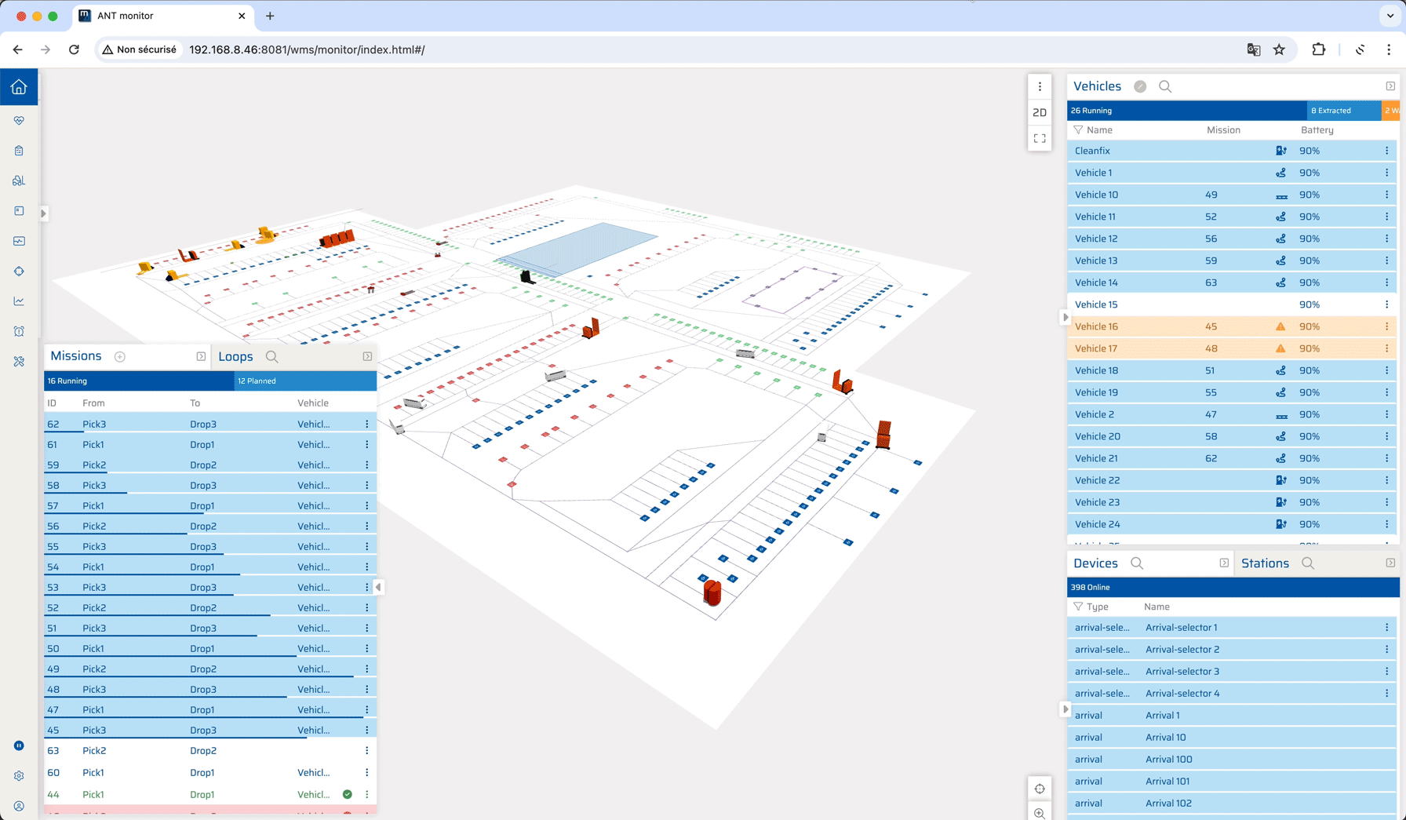Screen dimensions: 1406x820
Task: Open the user account icon in the sidebar
Action: pyautogui.click(x=19, y=806)
